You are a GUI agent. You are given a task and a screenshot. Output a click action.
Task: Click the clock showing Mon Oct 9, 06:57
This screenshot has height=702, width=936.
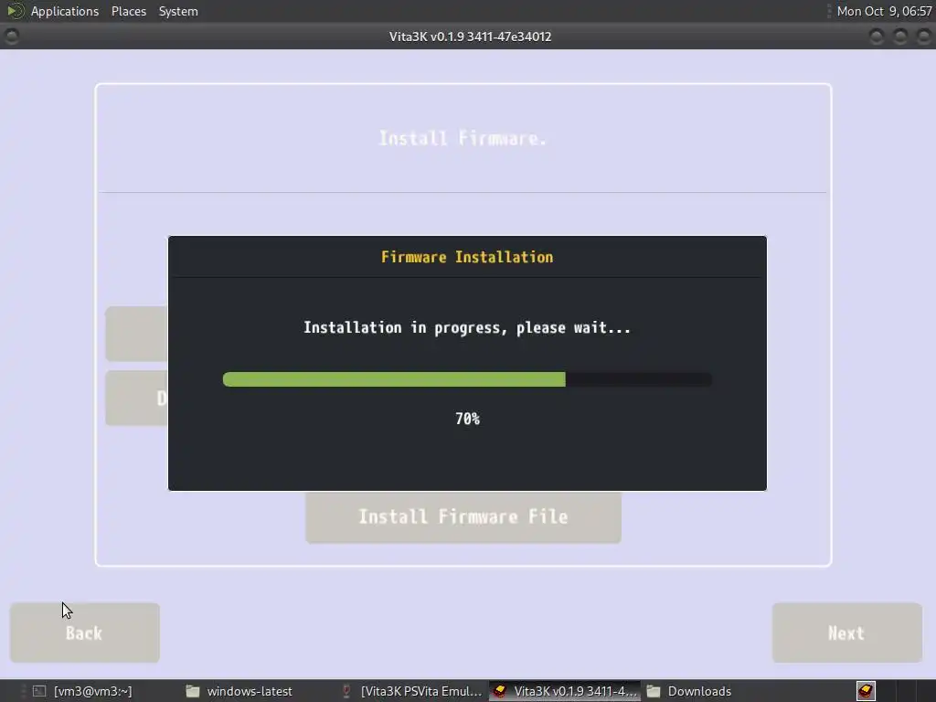[884, 11]
